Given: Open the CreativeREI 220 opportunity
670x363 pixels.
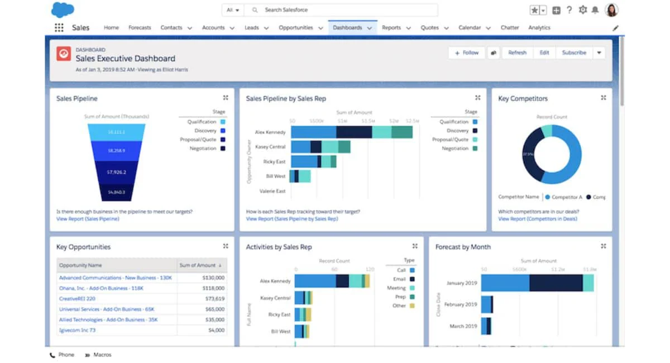Looking at the screenshot, I should pos(77,299).
